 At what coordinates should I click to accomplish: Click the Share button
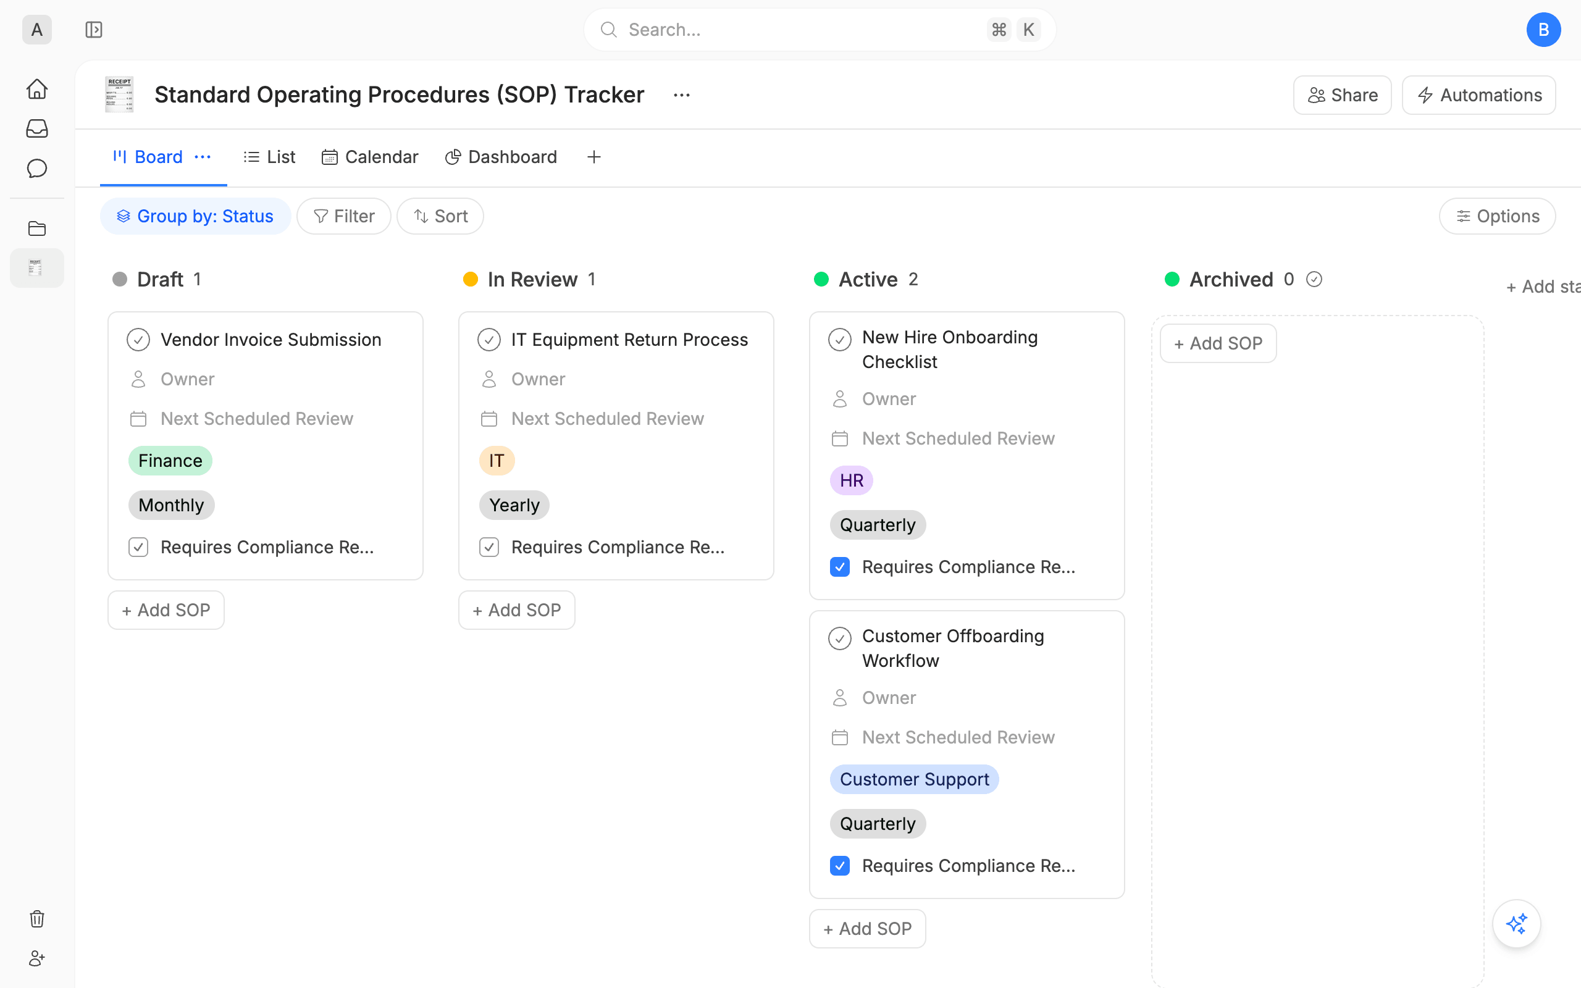[1342, 95]
